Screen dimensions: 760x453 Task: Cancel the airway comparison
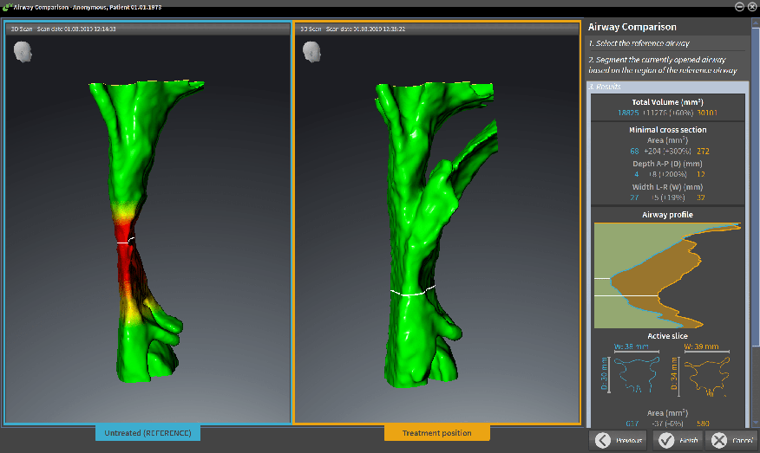tap(730, 440)
